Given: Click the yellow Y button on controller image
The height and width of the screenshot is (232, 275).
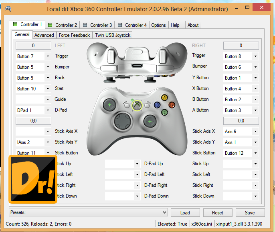Looking at the screenshot, I should [164, 98].
